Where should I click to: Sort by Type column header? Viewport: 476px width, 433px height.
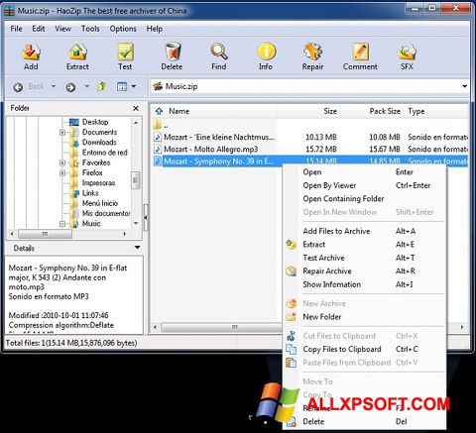click(x=416, y=111)
